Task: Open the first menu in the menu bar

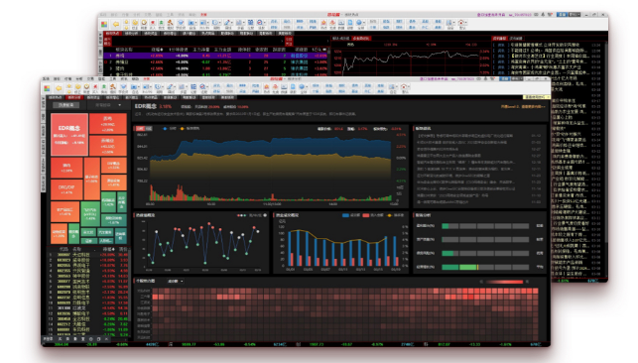Action: point(47,79)
